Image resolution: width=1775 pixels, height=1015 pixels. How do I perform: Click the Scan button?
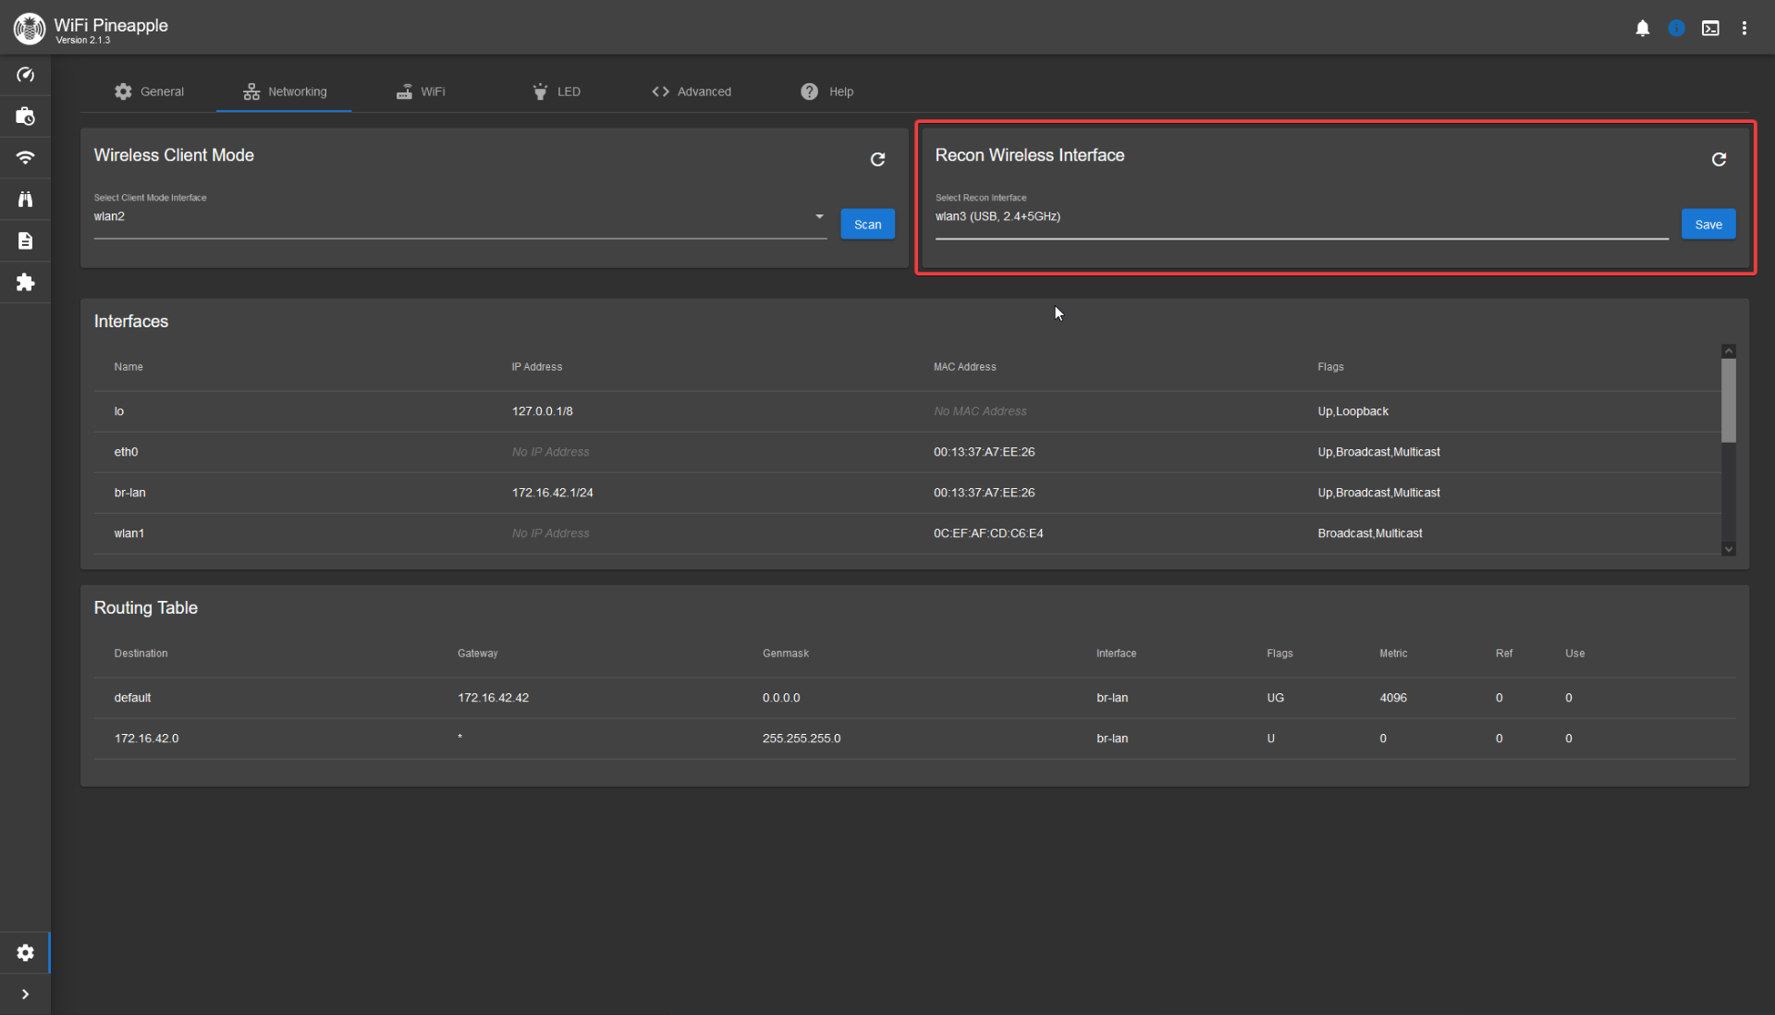click(867, 225)
